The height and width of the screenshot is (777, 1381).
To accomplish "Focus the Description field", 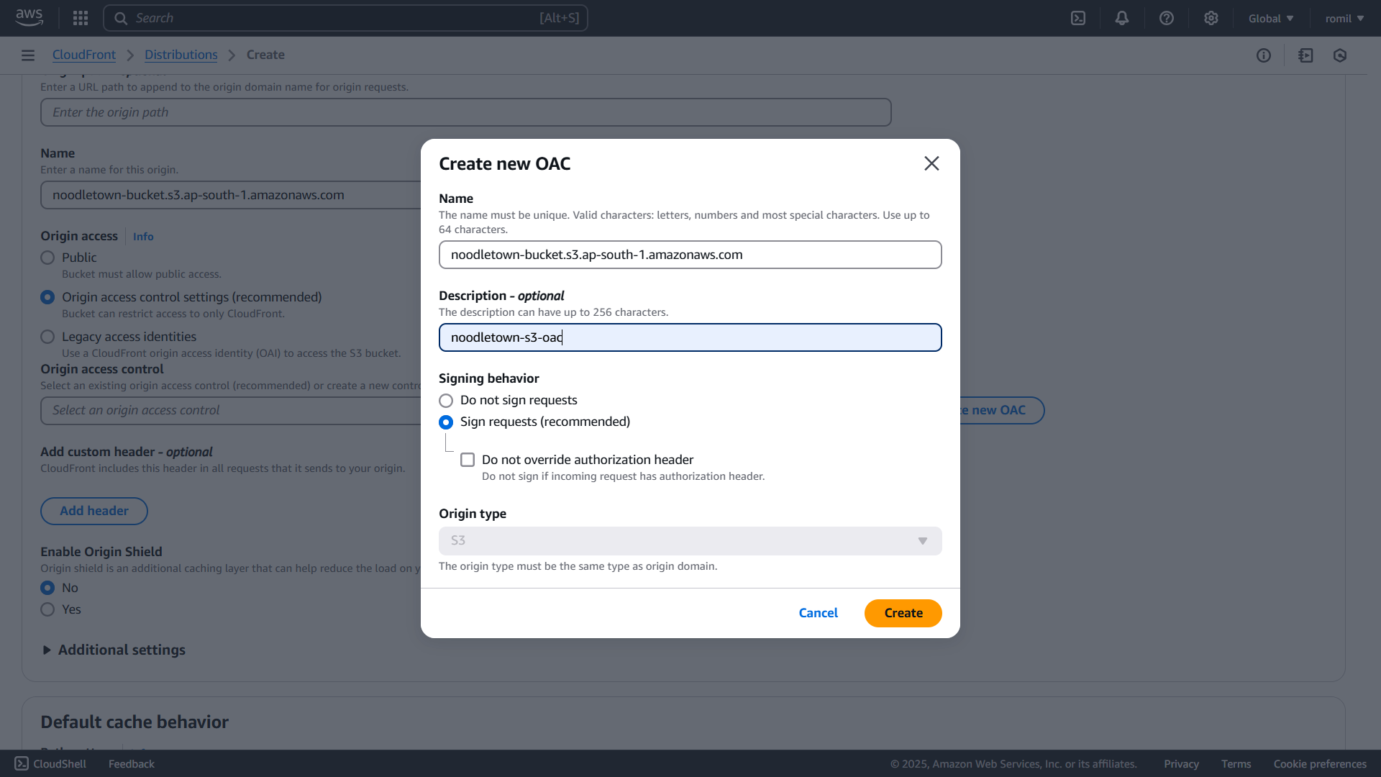I will tap(690, 337).
